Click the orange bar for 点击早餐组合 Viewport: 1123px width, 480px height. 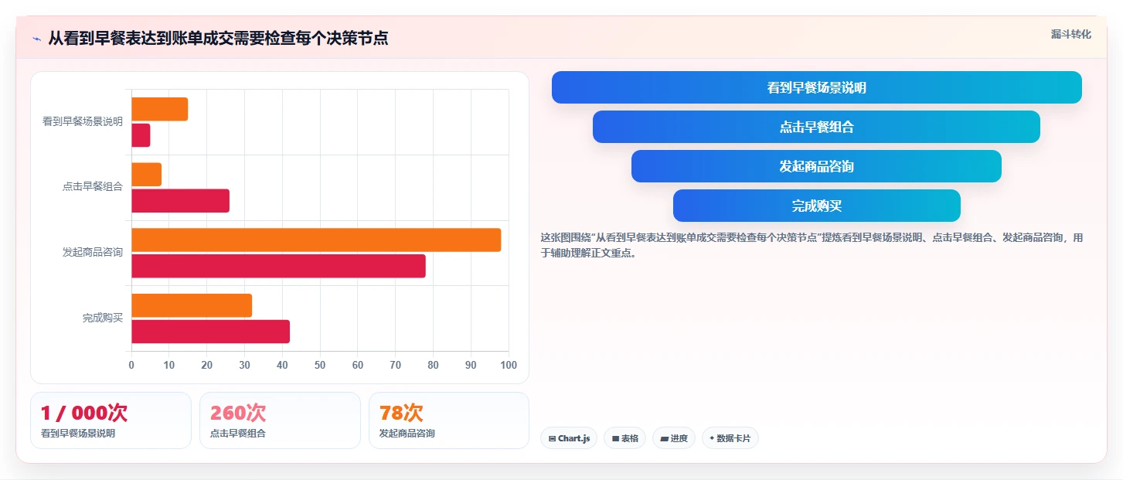[146, 175]
